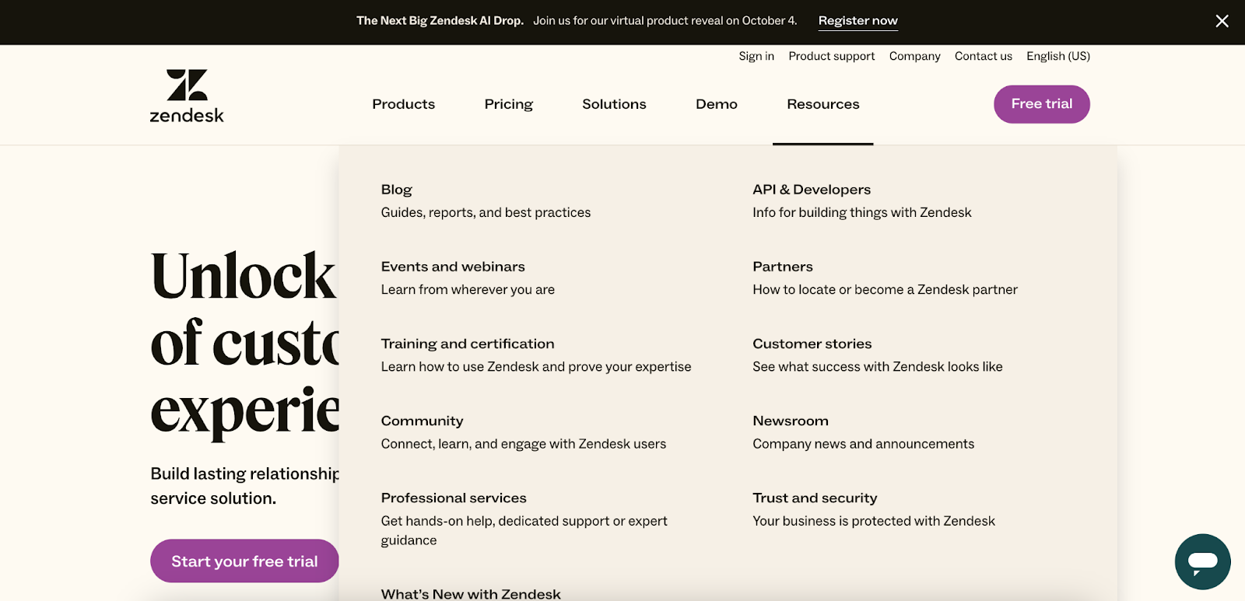Open English (US) language selector
This screenshot has height=601, width=1245.
(1058, 56)
